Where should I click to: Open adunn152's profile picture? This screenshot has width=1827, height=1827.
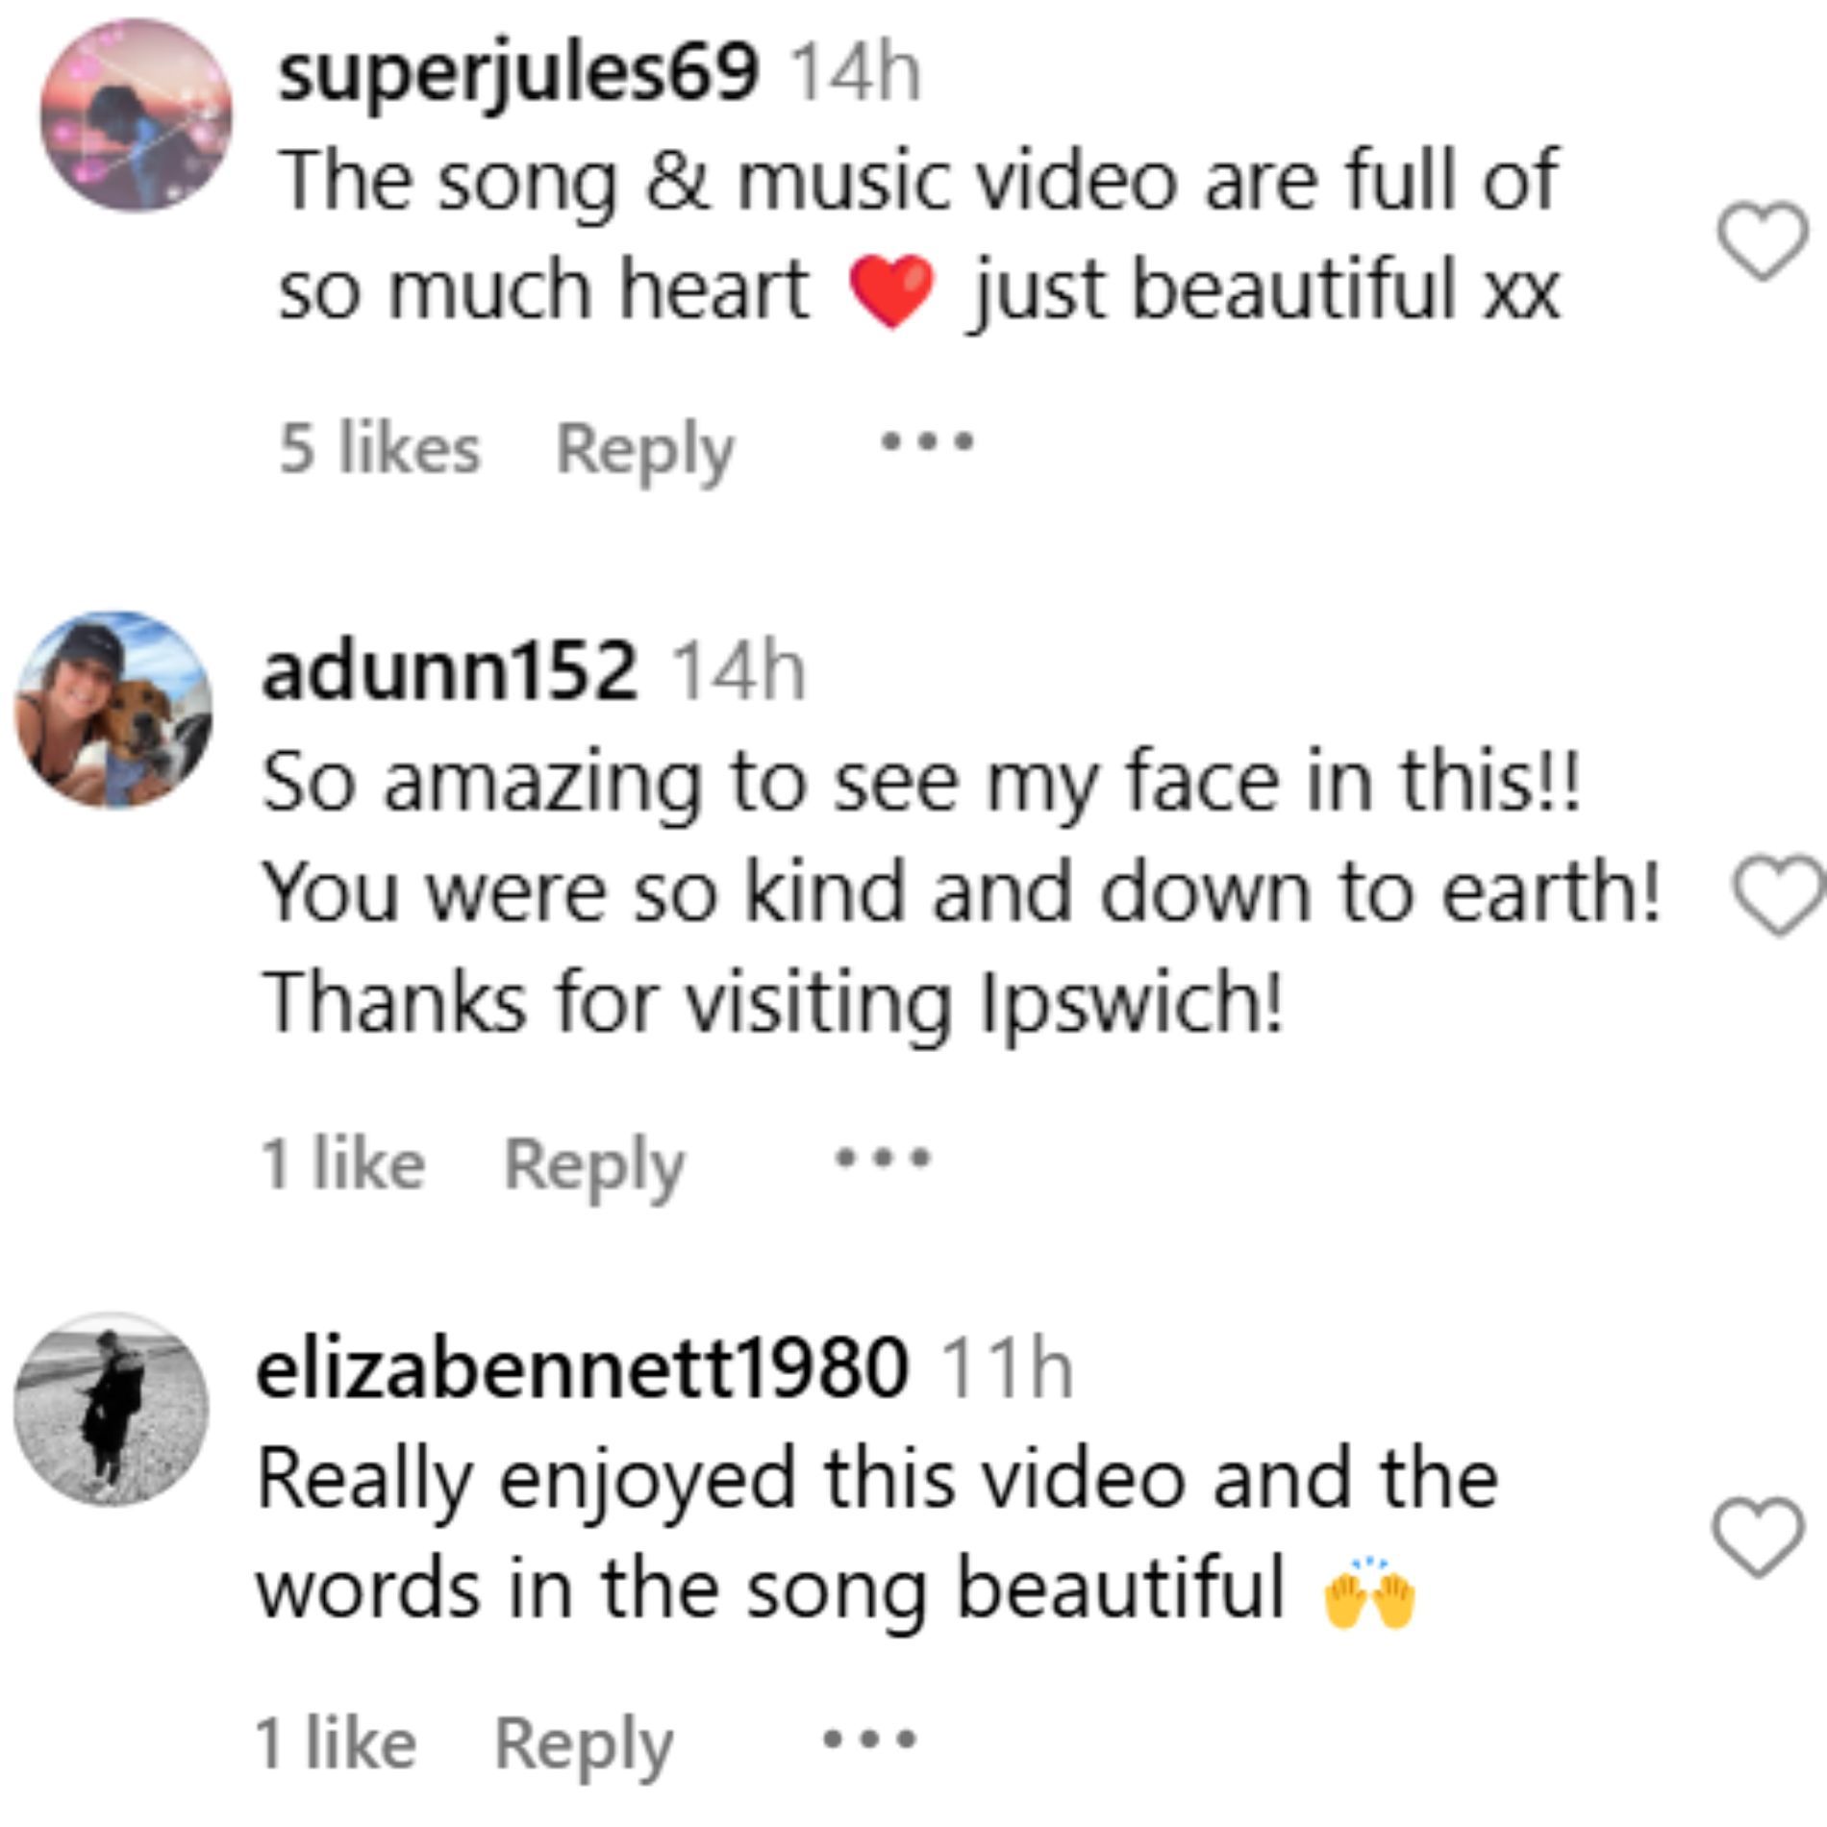113,710
